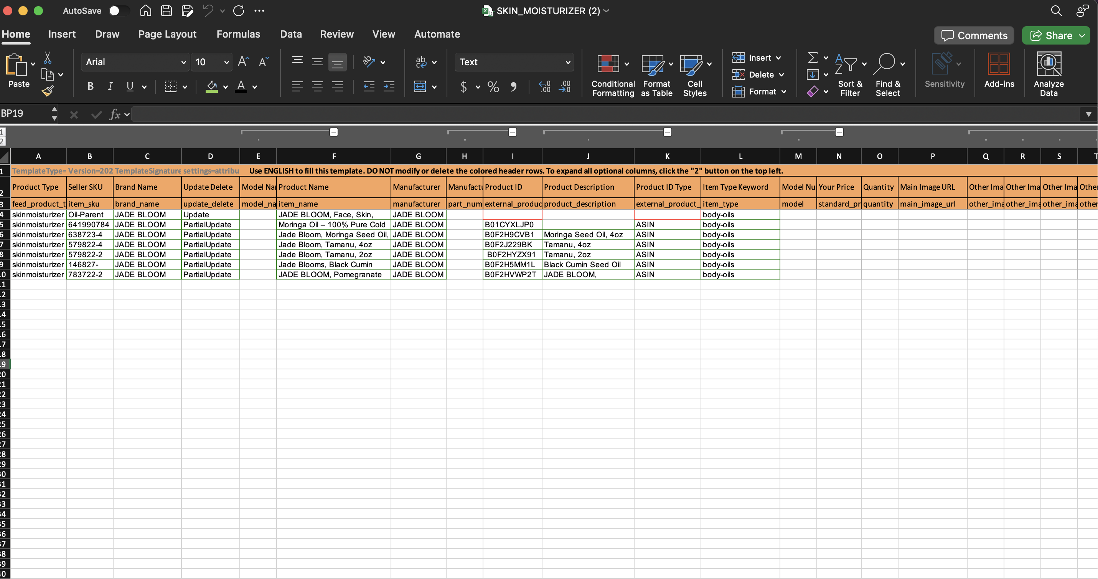Image resolution: width=1098 pixels, height=579 pixels.
Task: Show outline level 2 columns
Action: (2, 142)
